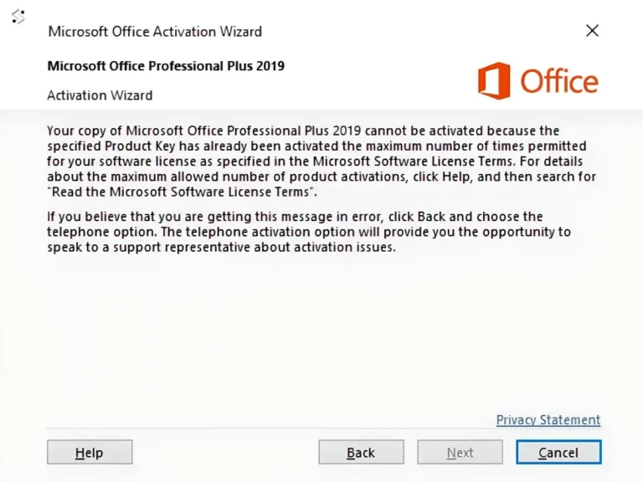This screenshot has height=482, width=643.
Task: Click the quoted "Read the Microsoft Software License Terms" text
Action: point(181,192)
